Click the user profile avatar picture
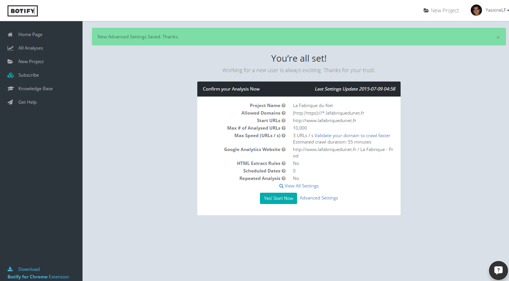509x281 pixels. click(476, 11)
